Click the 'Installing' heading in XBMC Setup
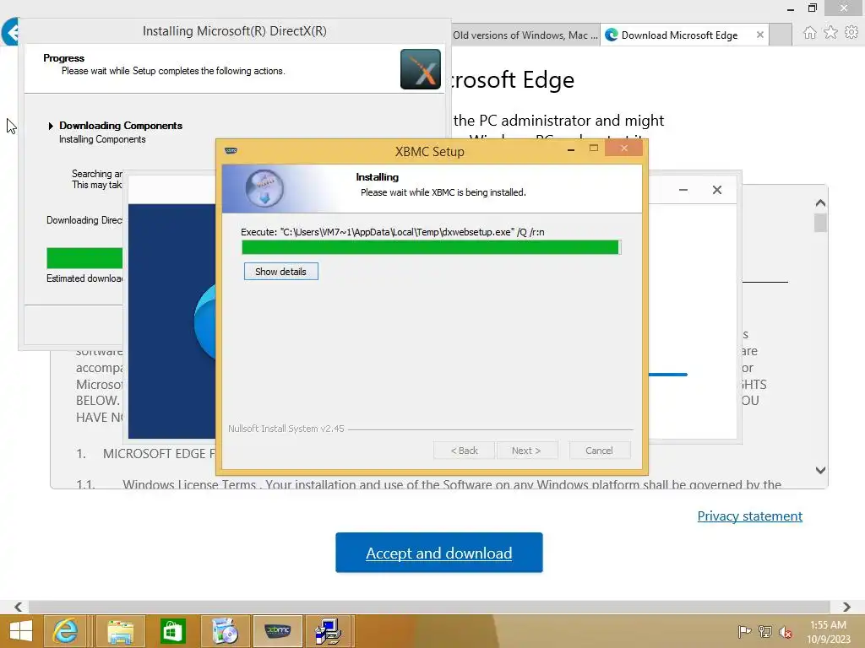The image size is (865, 648). point(378,177)
